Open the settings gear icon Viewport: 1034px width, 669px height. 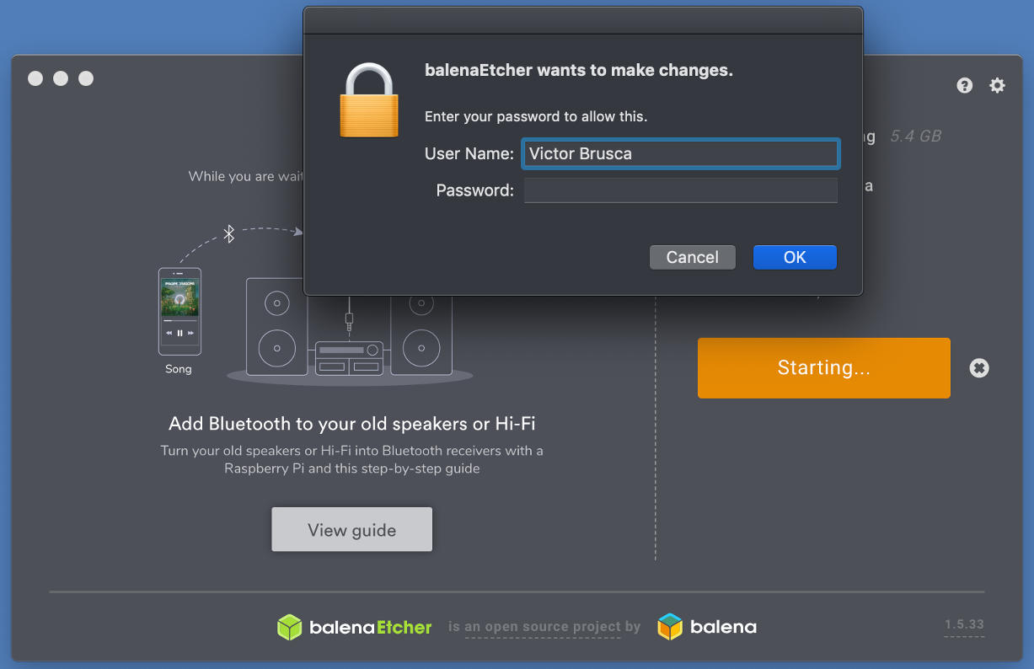997,85
